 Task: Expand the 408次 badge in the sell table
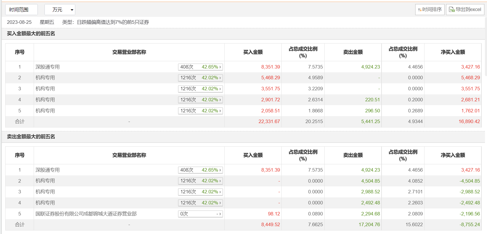[x=200, y=170]
